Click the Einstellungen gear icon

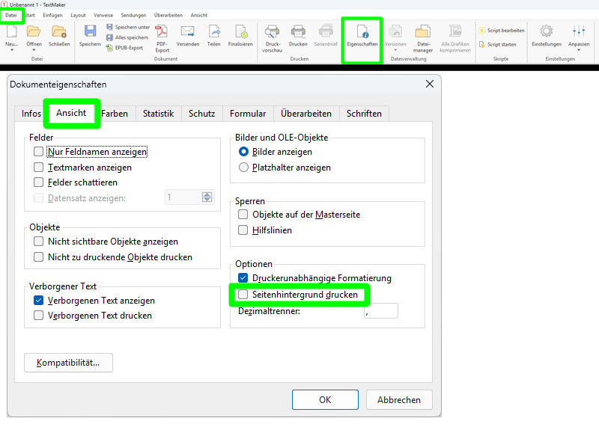547,32
